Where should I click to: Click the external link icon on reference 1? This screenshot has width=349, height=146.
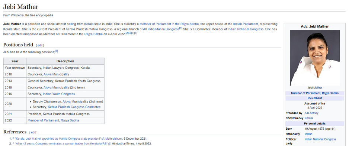pos(103,139)
